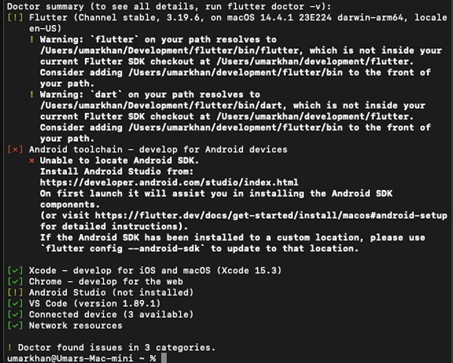Click the yellow [!] marker beside Flutter
This screenshot has width=453, height=363.
pos(15,18)
